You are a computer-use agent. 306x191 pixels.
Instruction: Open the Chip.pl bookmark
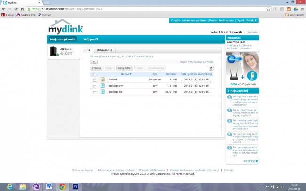coord(8,15)
